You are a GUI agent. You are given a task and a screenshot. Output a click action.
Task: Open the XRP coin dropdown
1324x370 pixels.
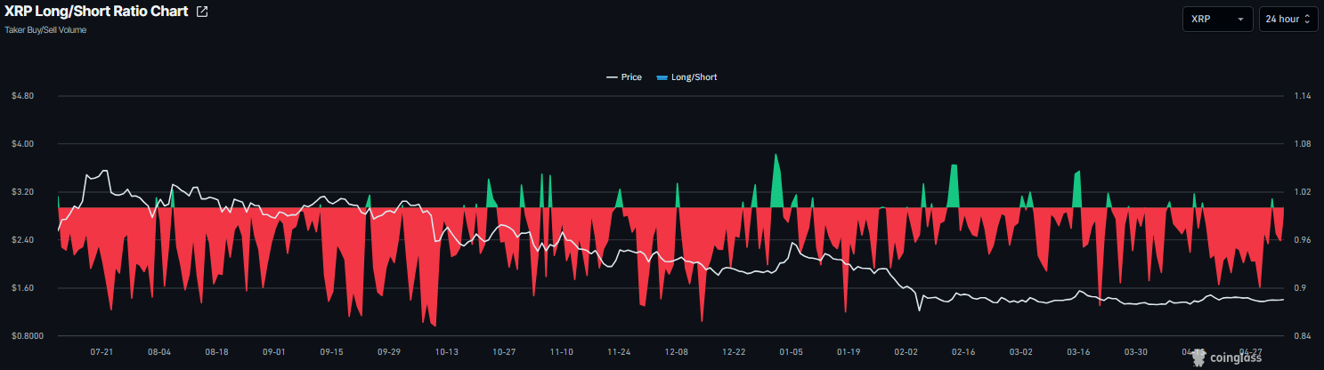click(1218, 19)
